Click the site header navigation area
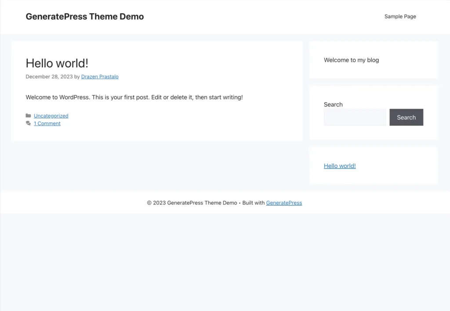 click(x=225, y=17)
